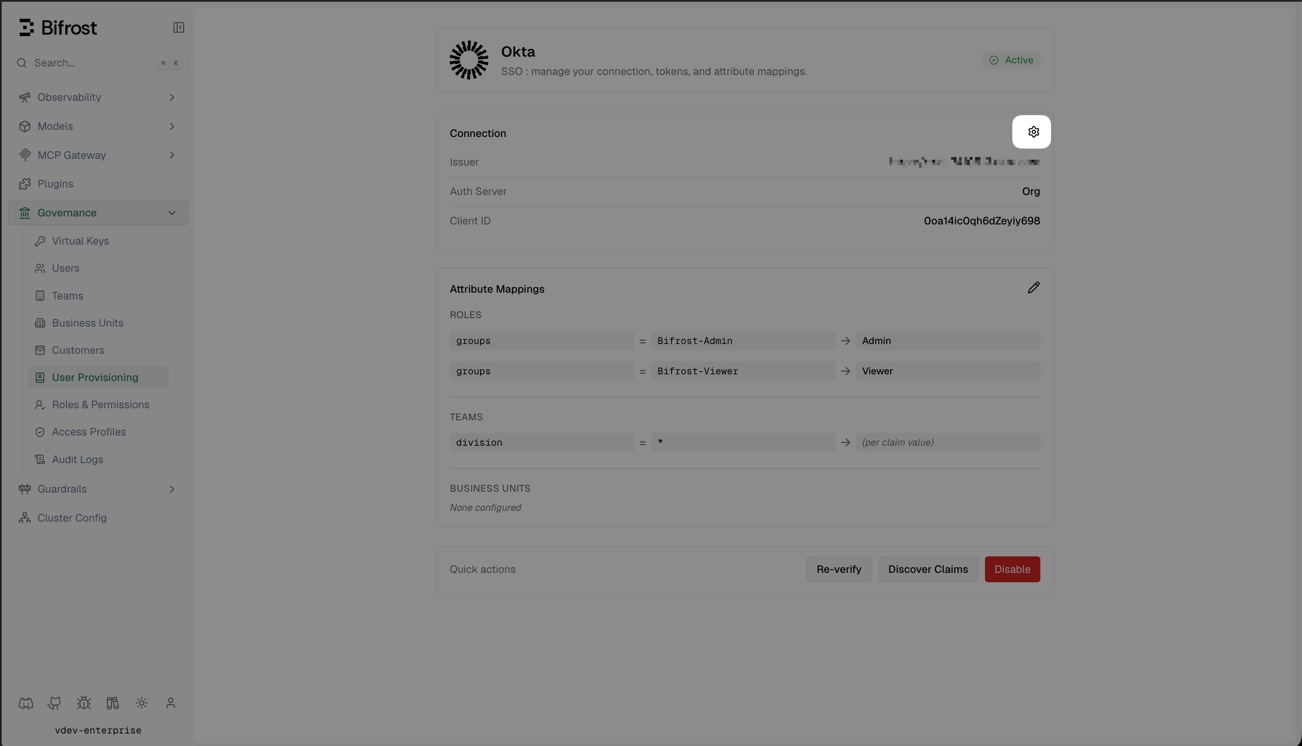Open the user profile icon
1302x746 pixels.
click(171, 703)
